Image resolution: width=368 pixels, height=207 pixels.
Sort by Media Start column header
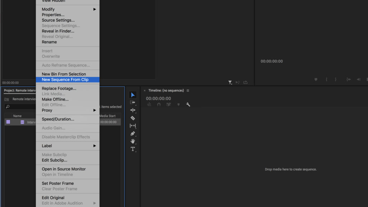point(107,116)
